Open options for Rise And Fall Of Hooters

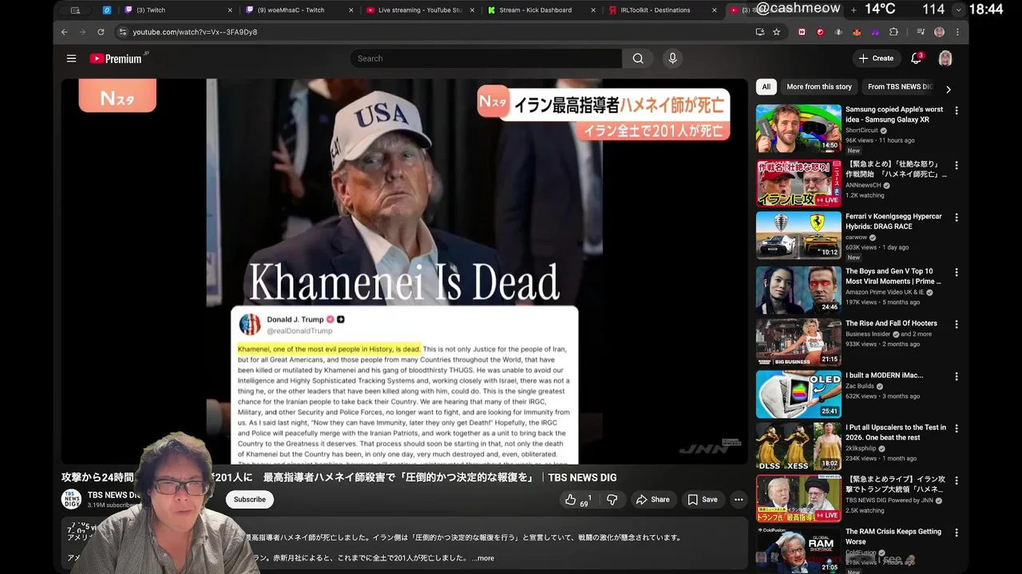[x=957, y=324]
